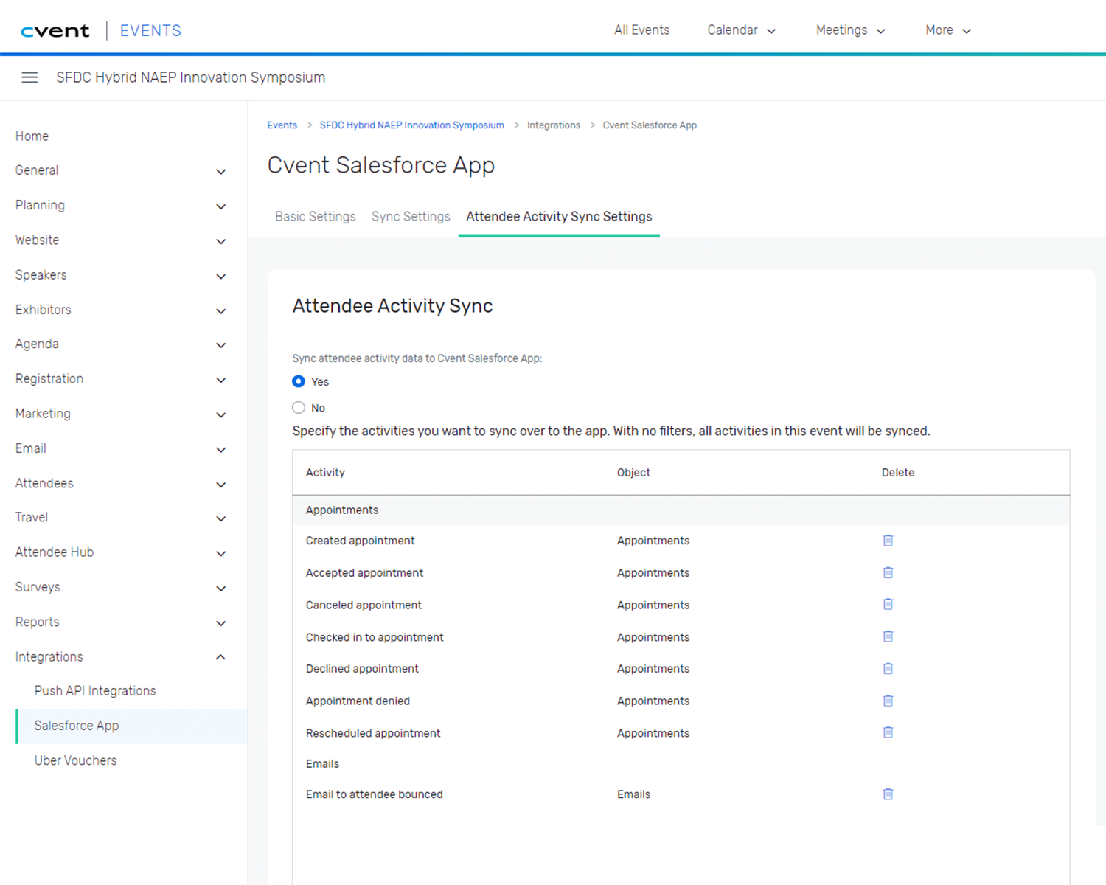Delete the Appointment denied activity
Image resolution: width=1106 pixels, height=885 pixels.
click(x=888, y=701)
